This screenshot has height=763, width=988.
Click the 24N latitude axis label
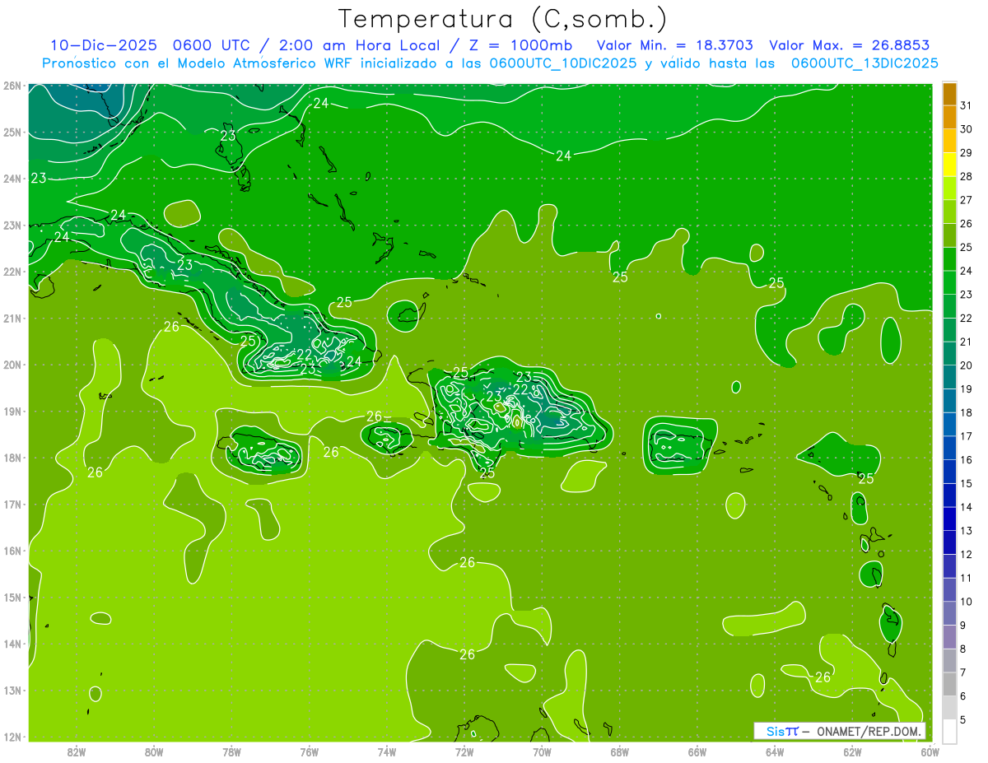point(12,179)
